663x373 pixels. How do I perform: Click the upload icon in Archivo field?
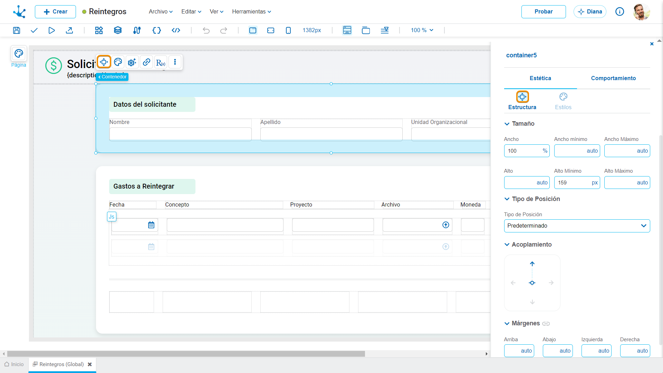[x=446, y=225]
